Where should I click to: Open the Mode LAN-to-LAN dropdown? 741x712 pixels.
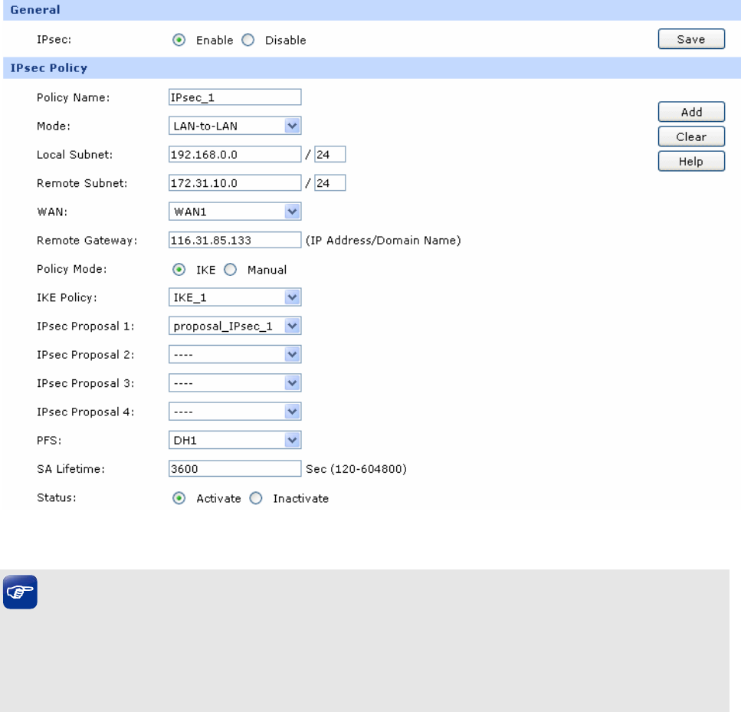(234, 126)
